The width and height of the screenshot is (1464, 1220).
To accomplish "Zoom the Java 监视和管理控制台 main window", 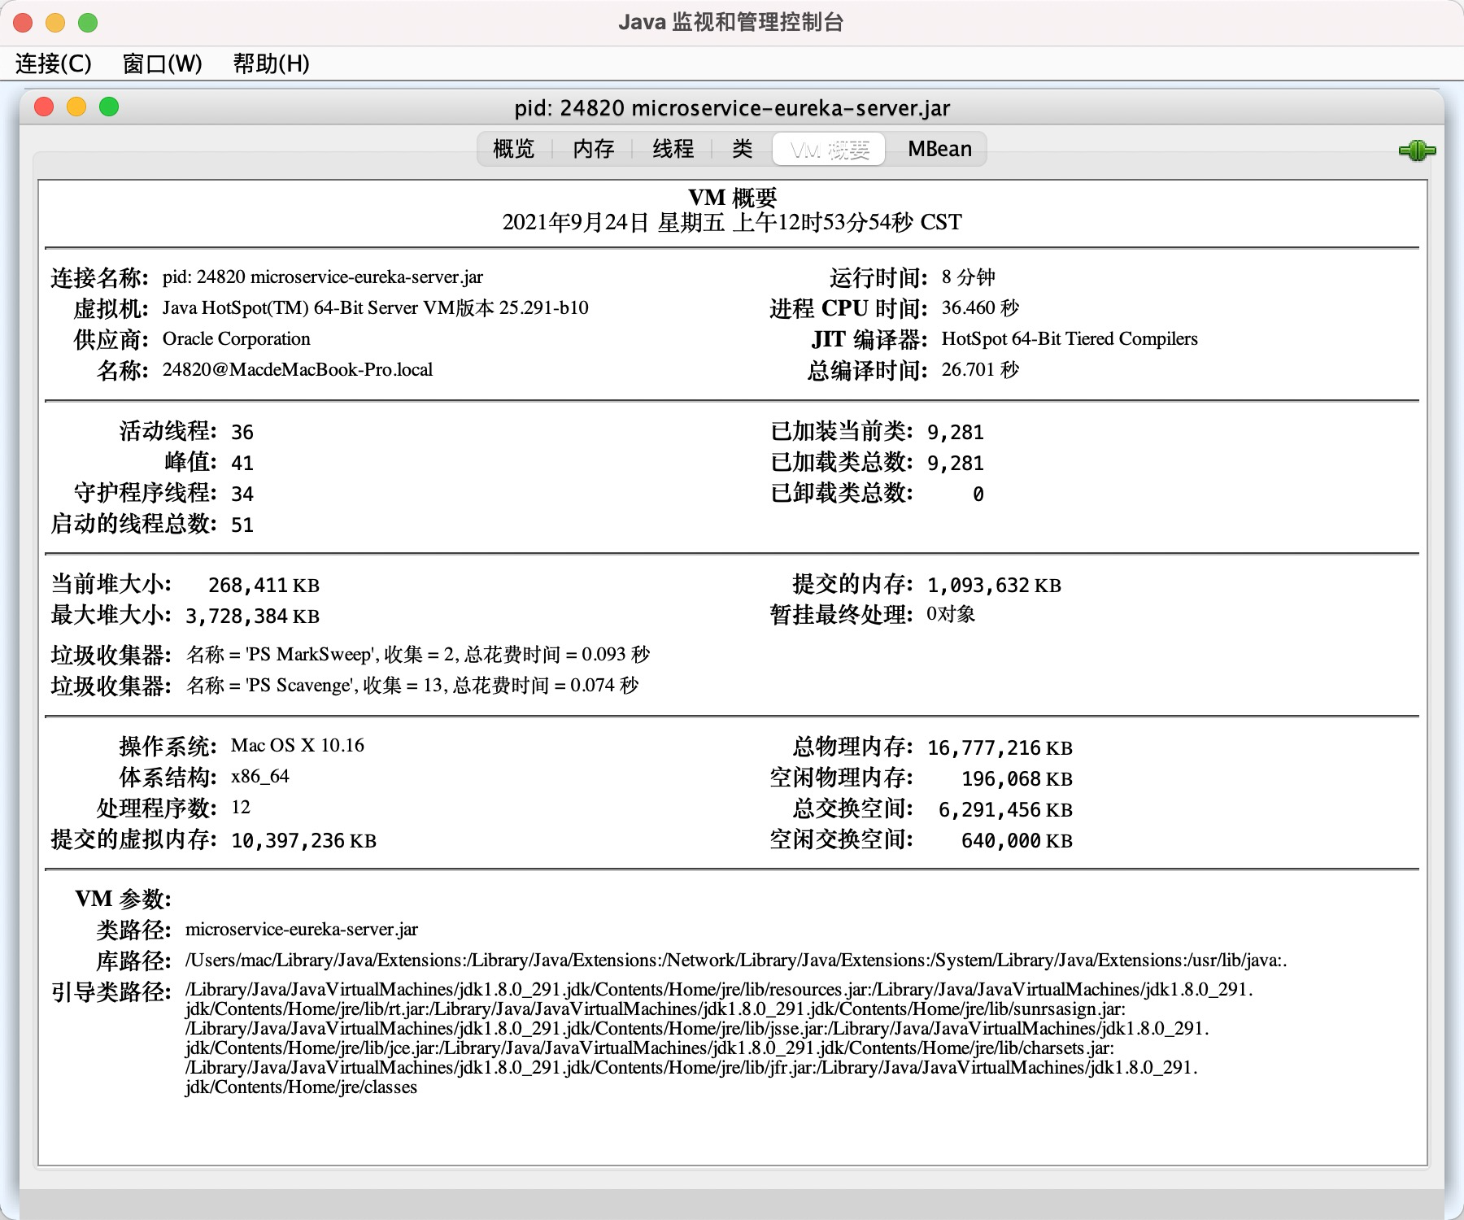I will click(88, 23).
